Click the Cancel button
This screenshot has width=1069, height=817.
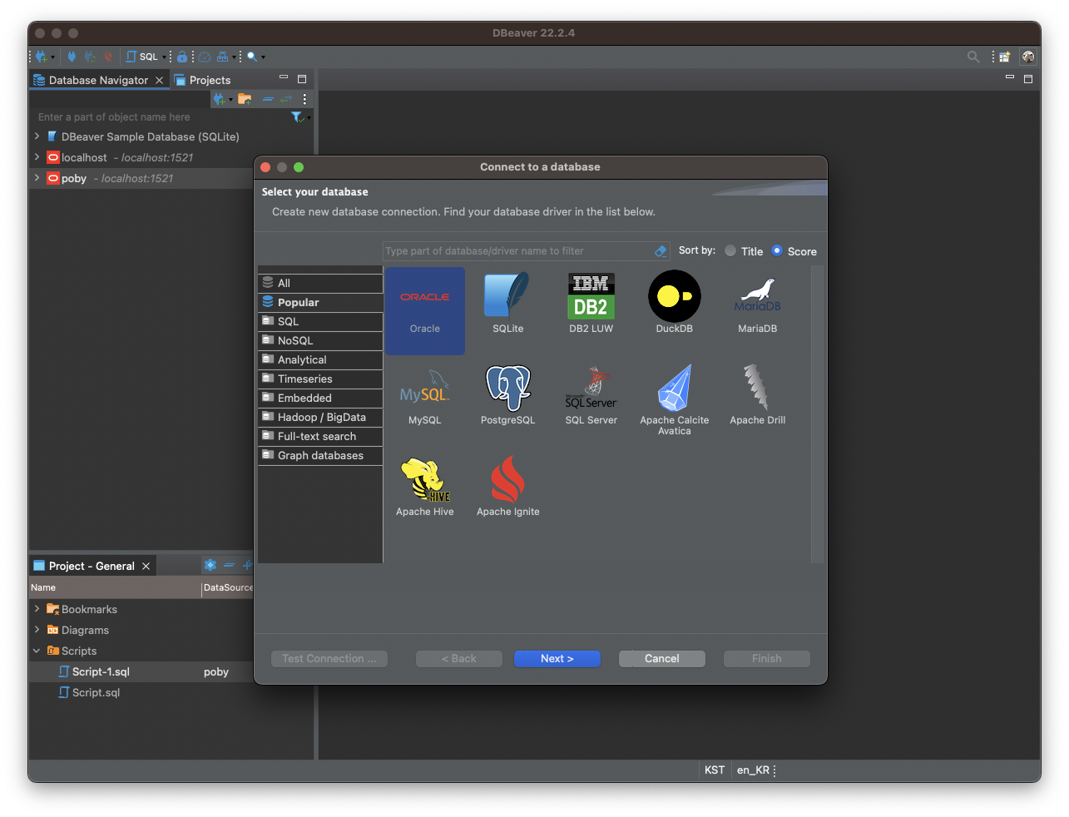pyautogui.click(x=662, y=658)
